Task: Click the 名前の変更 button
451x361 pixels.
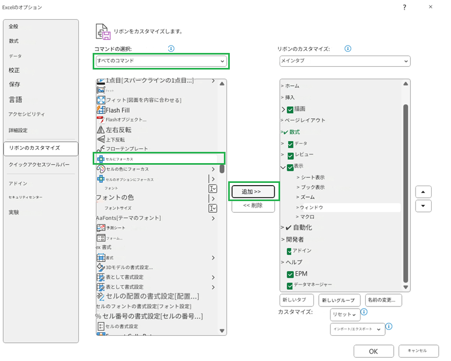Action: click(x=384, y=300)
